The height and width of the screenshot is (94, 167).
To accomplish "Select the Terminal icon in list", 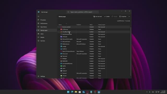I will pyautogui.click(x=61, y=73).
